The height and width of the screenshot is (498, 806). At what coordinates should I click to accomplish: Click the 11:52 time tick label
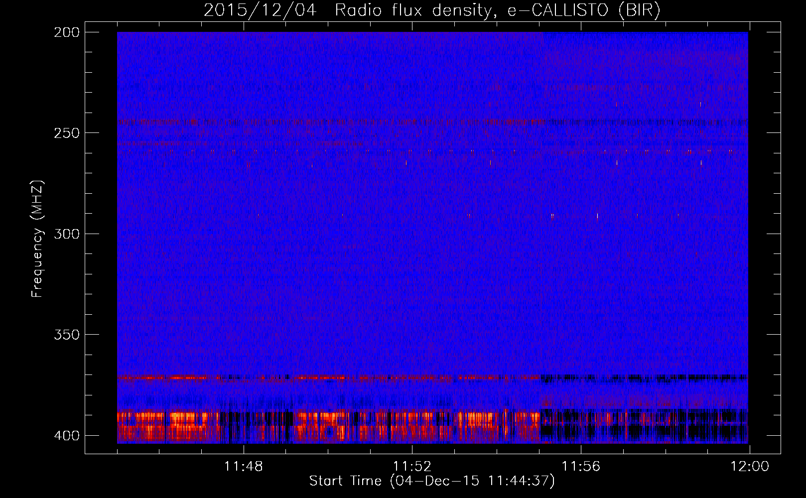[412, 467]
